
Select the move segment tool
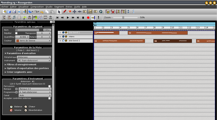pos(74,12)
